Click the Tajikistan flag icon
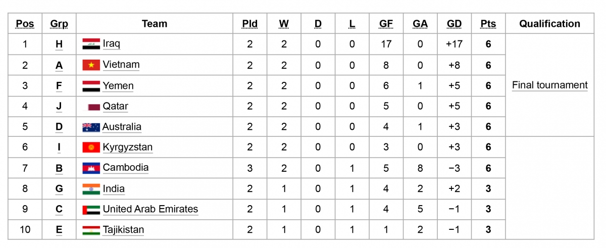The width and height of the screenshot is (606, 248). click(x=91, y=230)
